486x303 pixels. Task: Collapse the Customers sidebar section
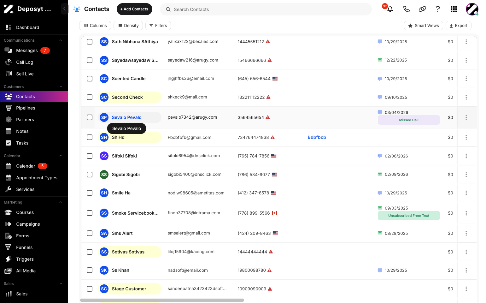point(61,87)
